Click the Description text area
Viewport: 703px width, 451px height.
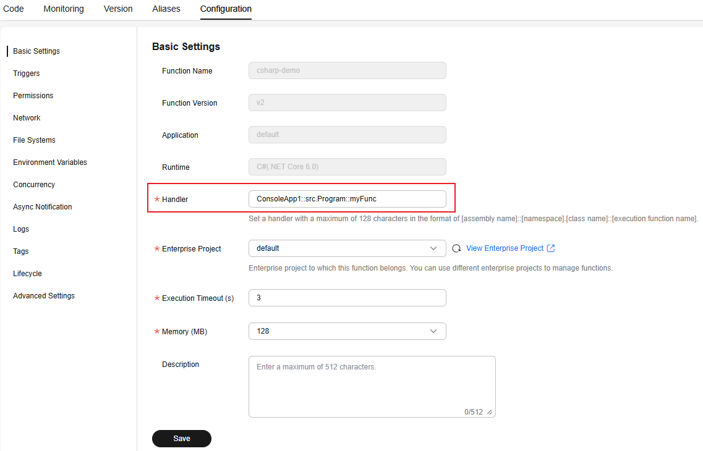372,386
